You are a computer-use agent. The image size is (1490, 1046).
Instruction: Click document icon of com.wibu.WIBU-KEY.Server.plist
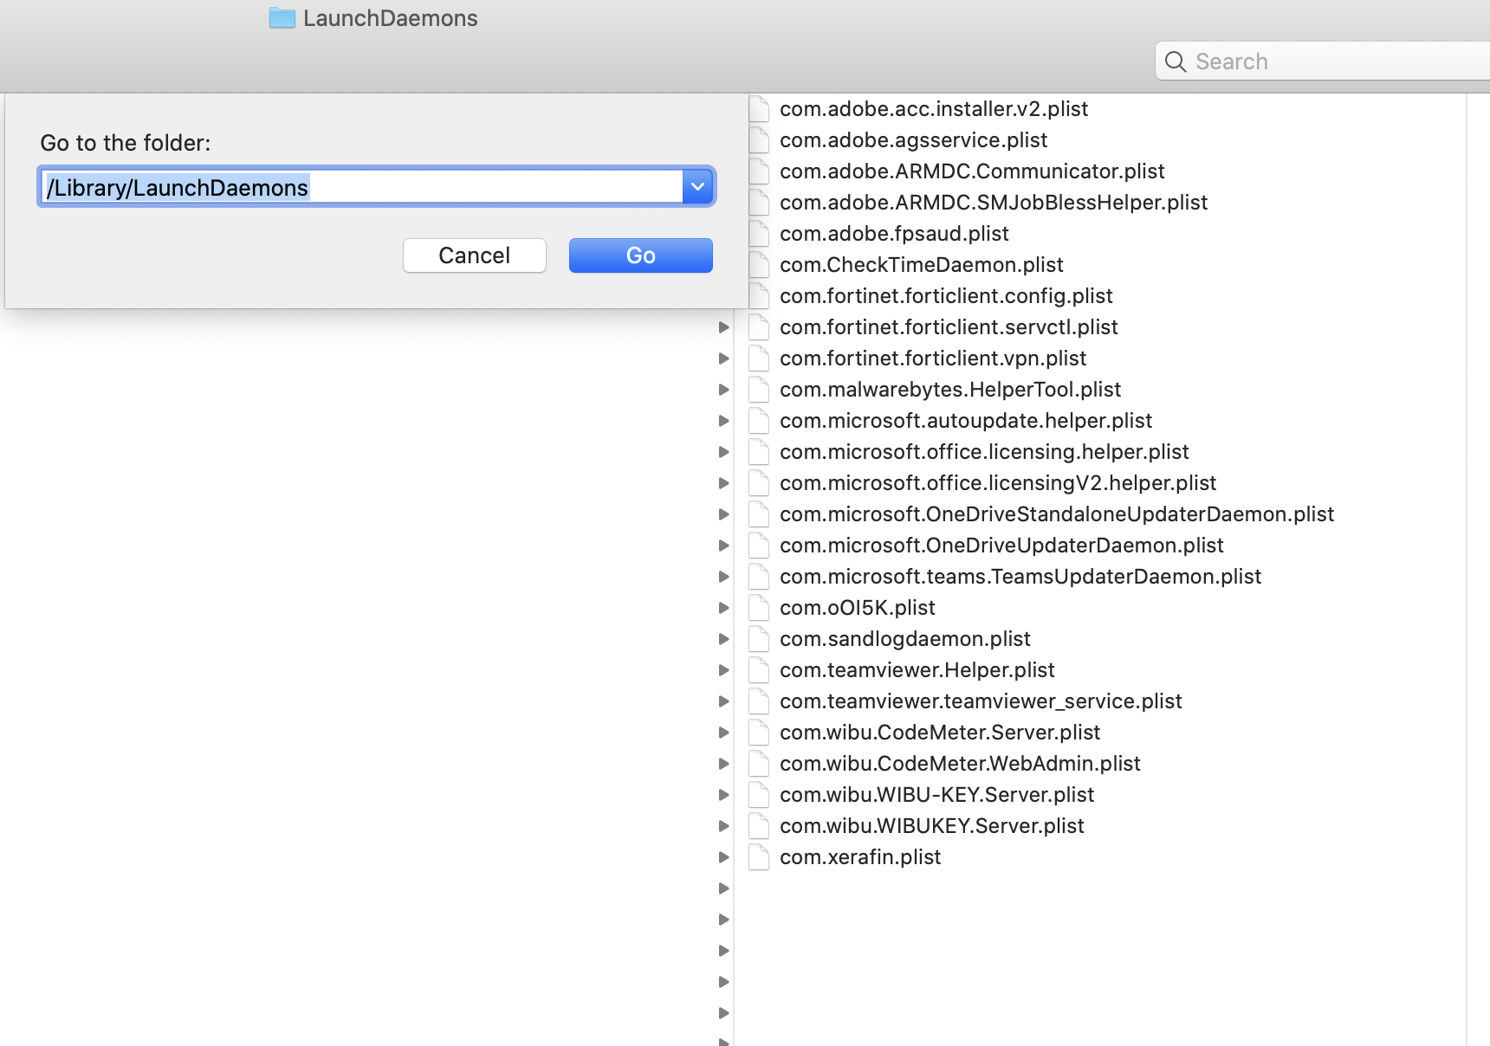[x=759, y=795]
